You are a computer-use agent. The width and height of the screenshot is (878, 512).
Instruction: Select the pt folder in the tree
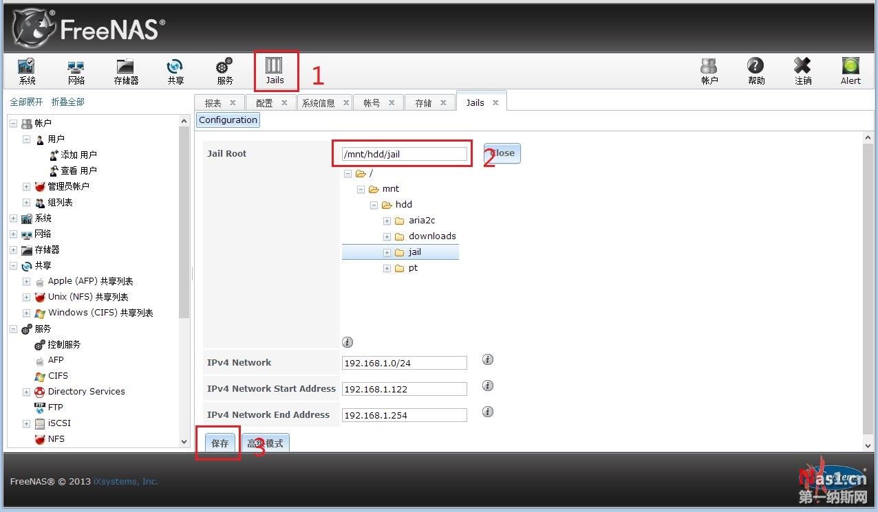(413, 268)
